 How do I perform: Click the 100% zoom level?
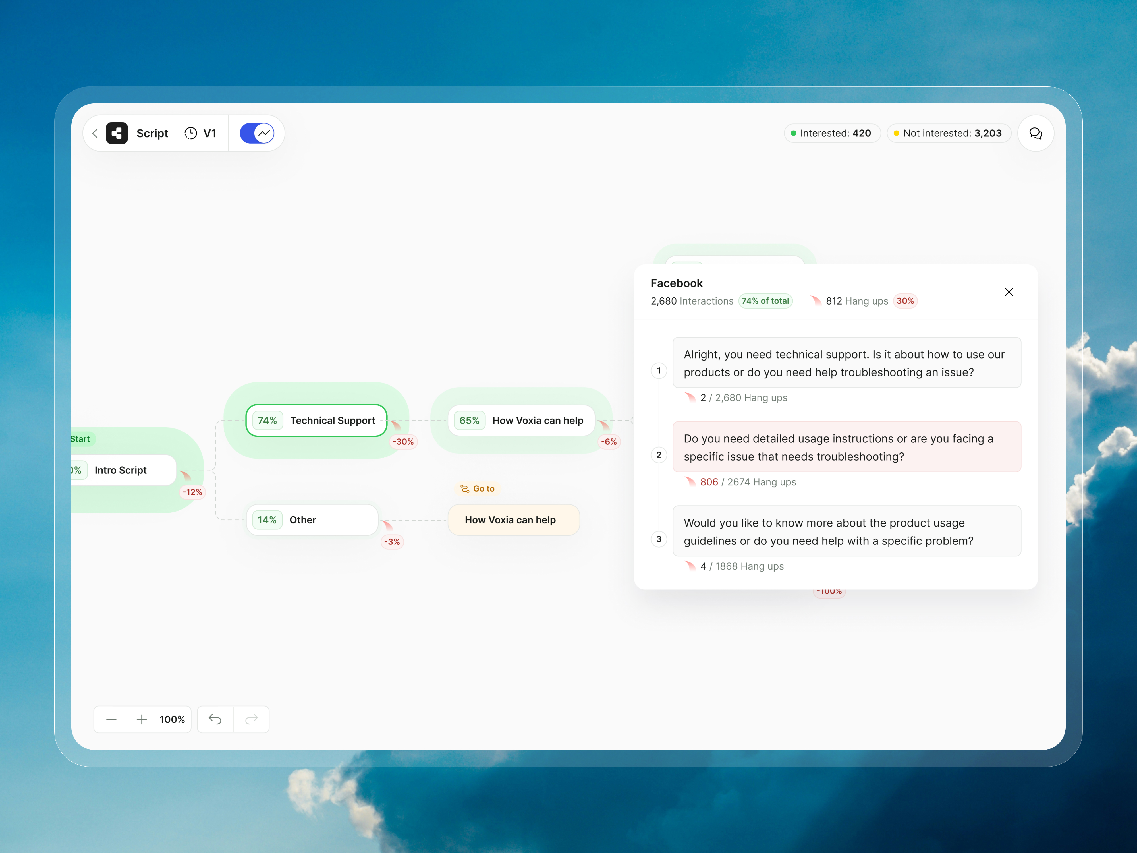172,719
